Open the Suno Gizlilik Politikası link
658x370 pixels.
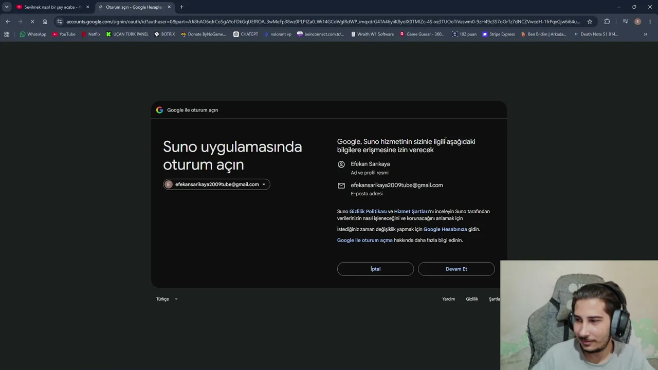pyautogui.click(x=368, y=211)
